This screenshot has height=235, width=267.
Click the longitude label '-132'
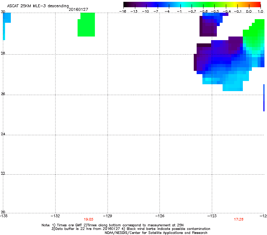tap(55, 216)
